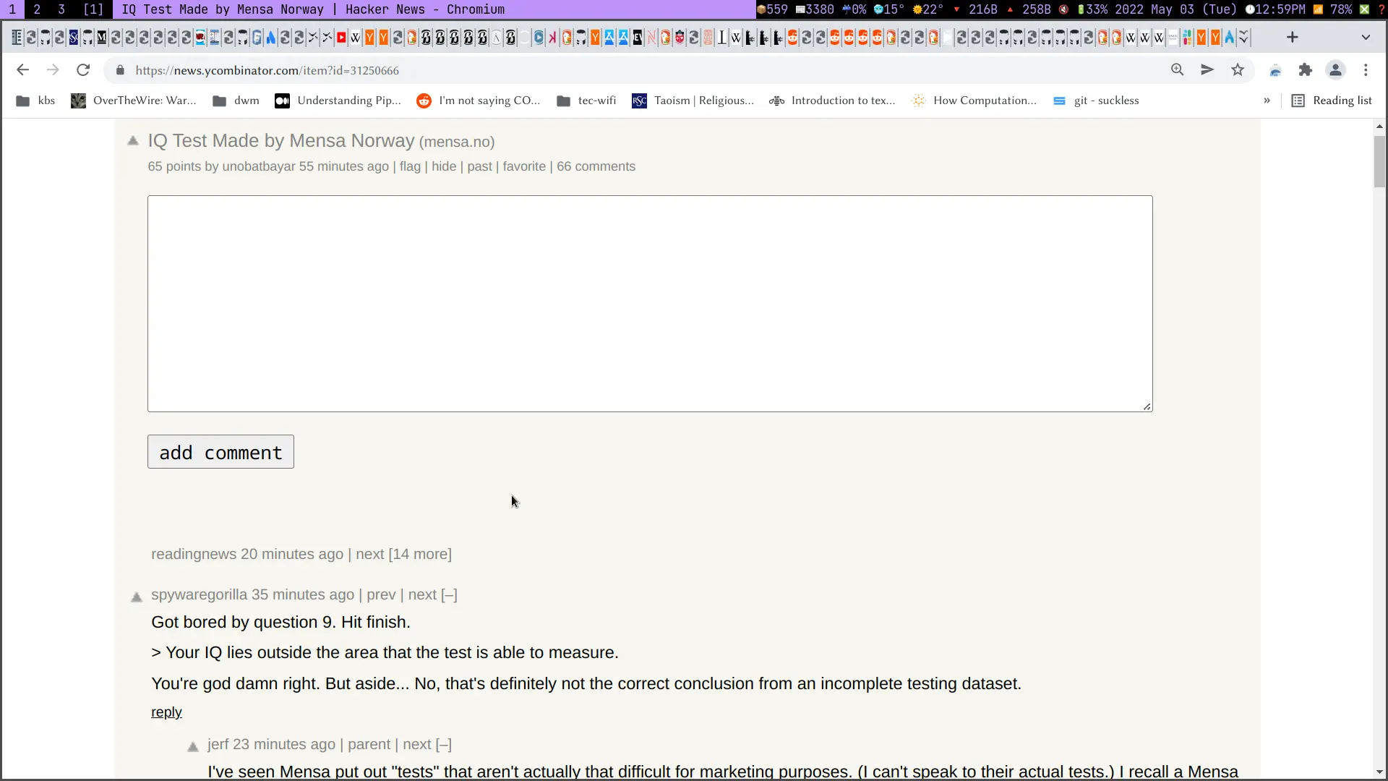Upvote the IQ Test story

click(x=133, y=141)
